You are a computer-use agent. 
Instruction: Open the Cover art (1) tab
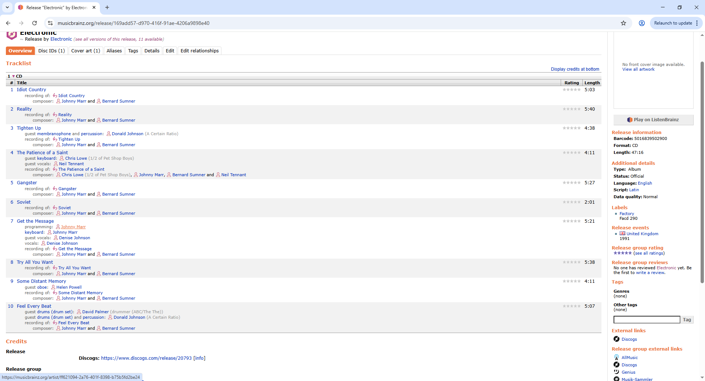pyautogui.click(x=86, y=51)
